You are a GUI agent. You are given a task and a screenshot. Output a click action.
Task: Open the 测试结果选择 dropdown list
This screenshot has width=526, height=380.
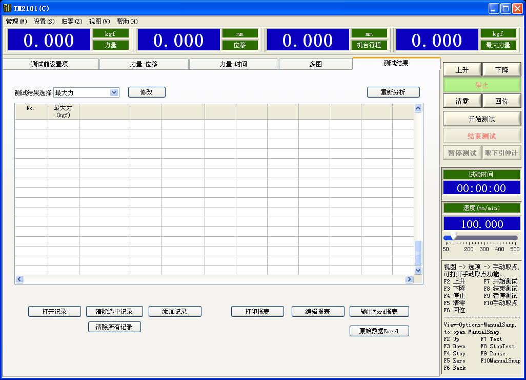[x=114, y=92]
